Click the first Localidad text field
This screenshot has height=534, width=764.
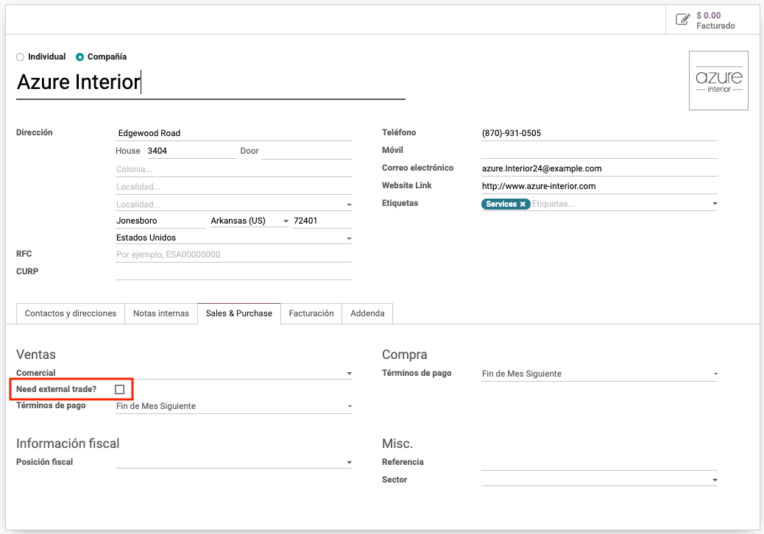(x=233, y=186)
